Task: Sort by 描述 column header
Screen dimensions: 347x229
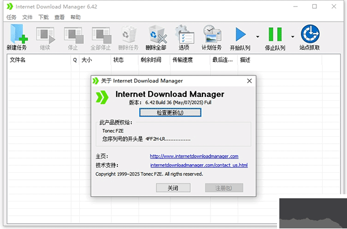Action: pyautogui.click(x=280, y=60)
